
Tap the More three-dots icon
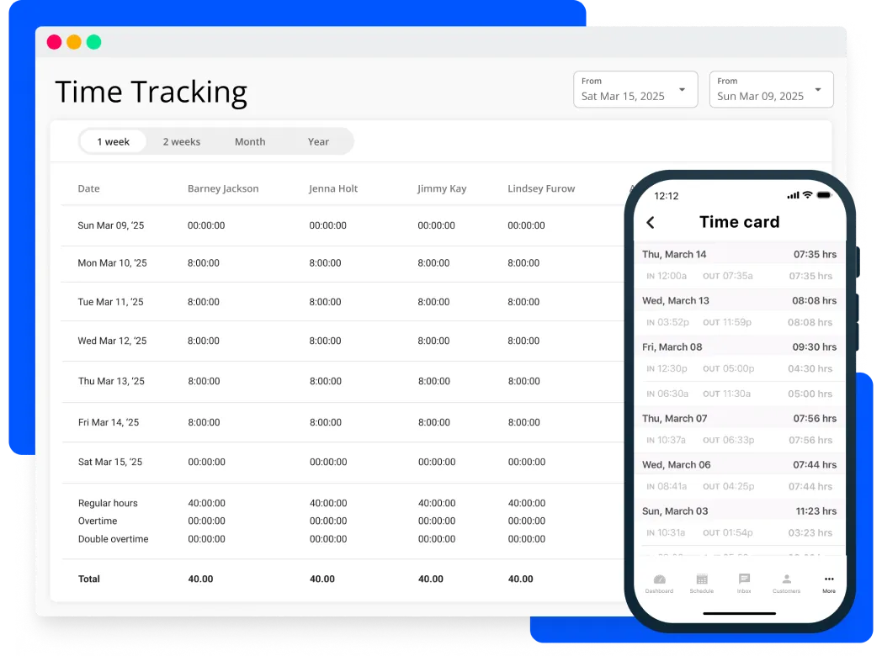point(829,580)
